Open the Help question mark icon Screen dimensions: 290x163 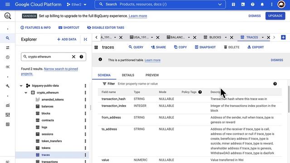(x=253, y=5)
